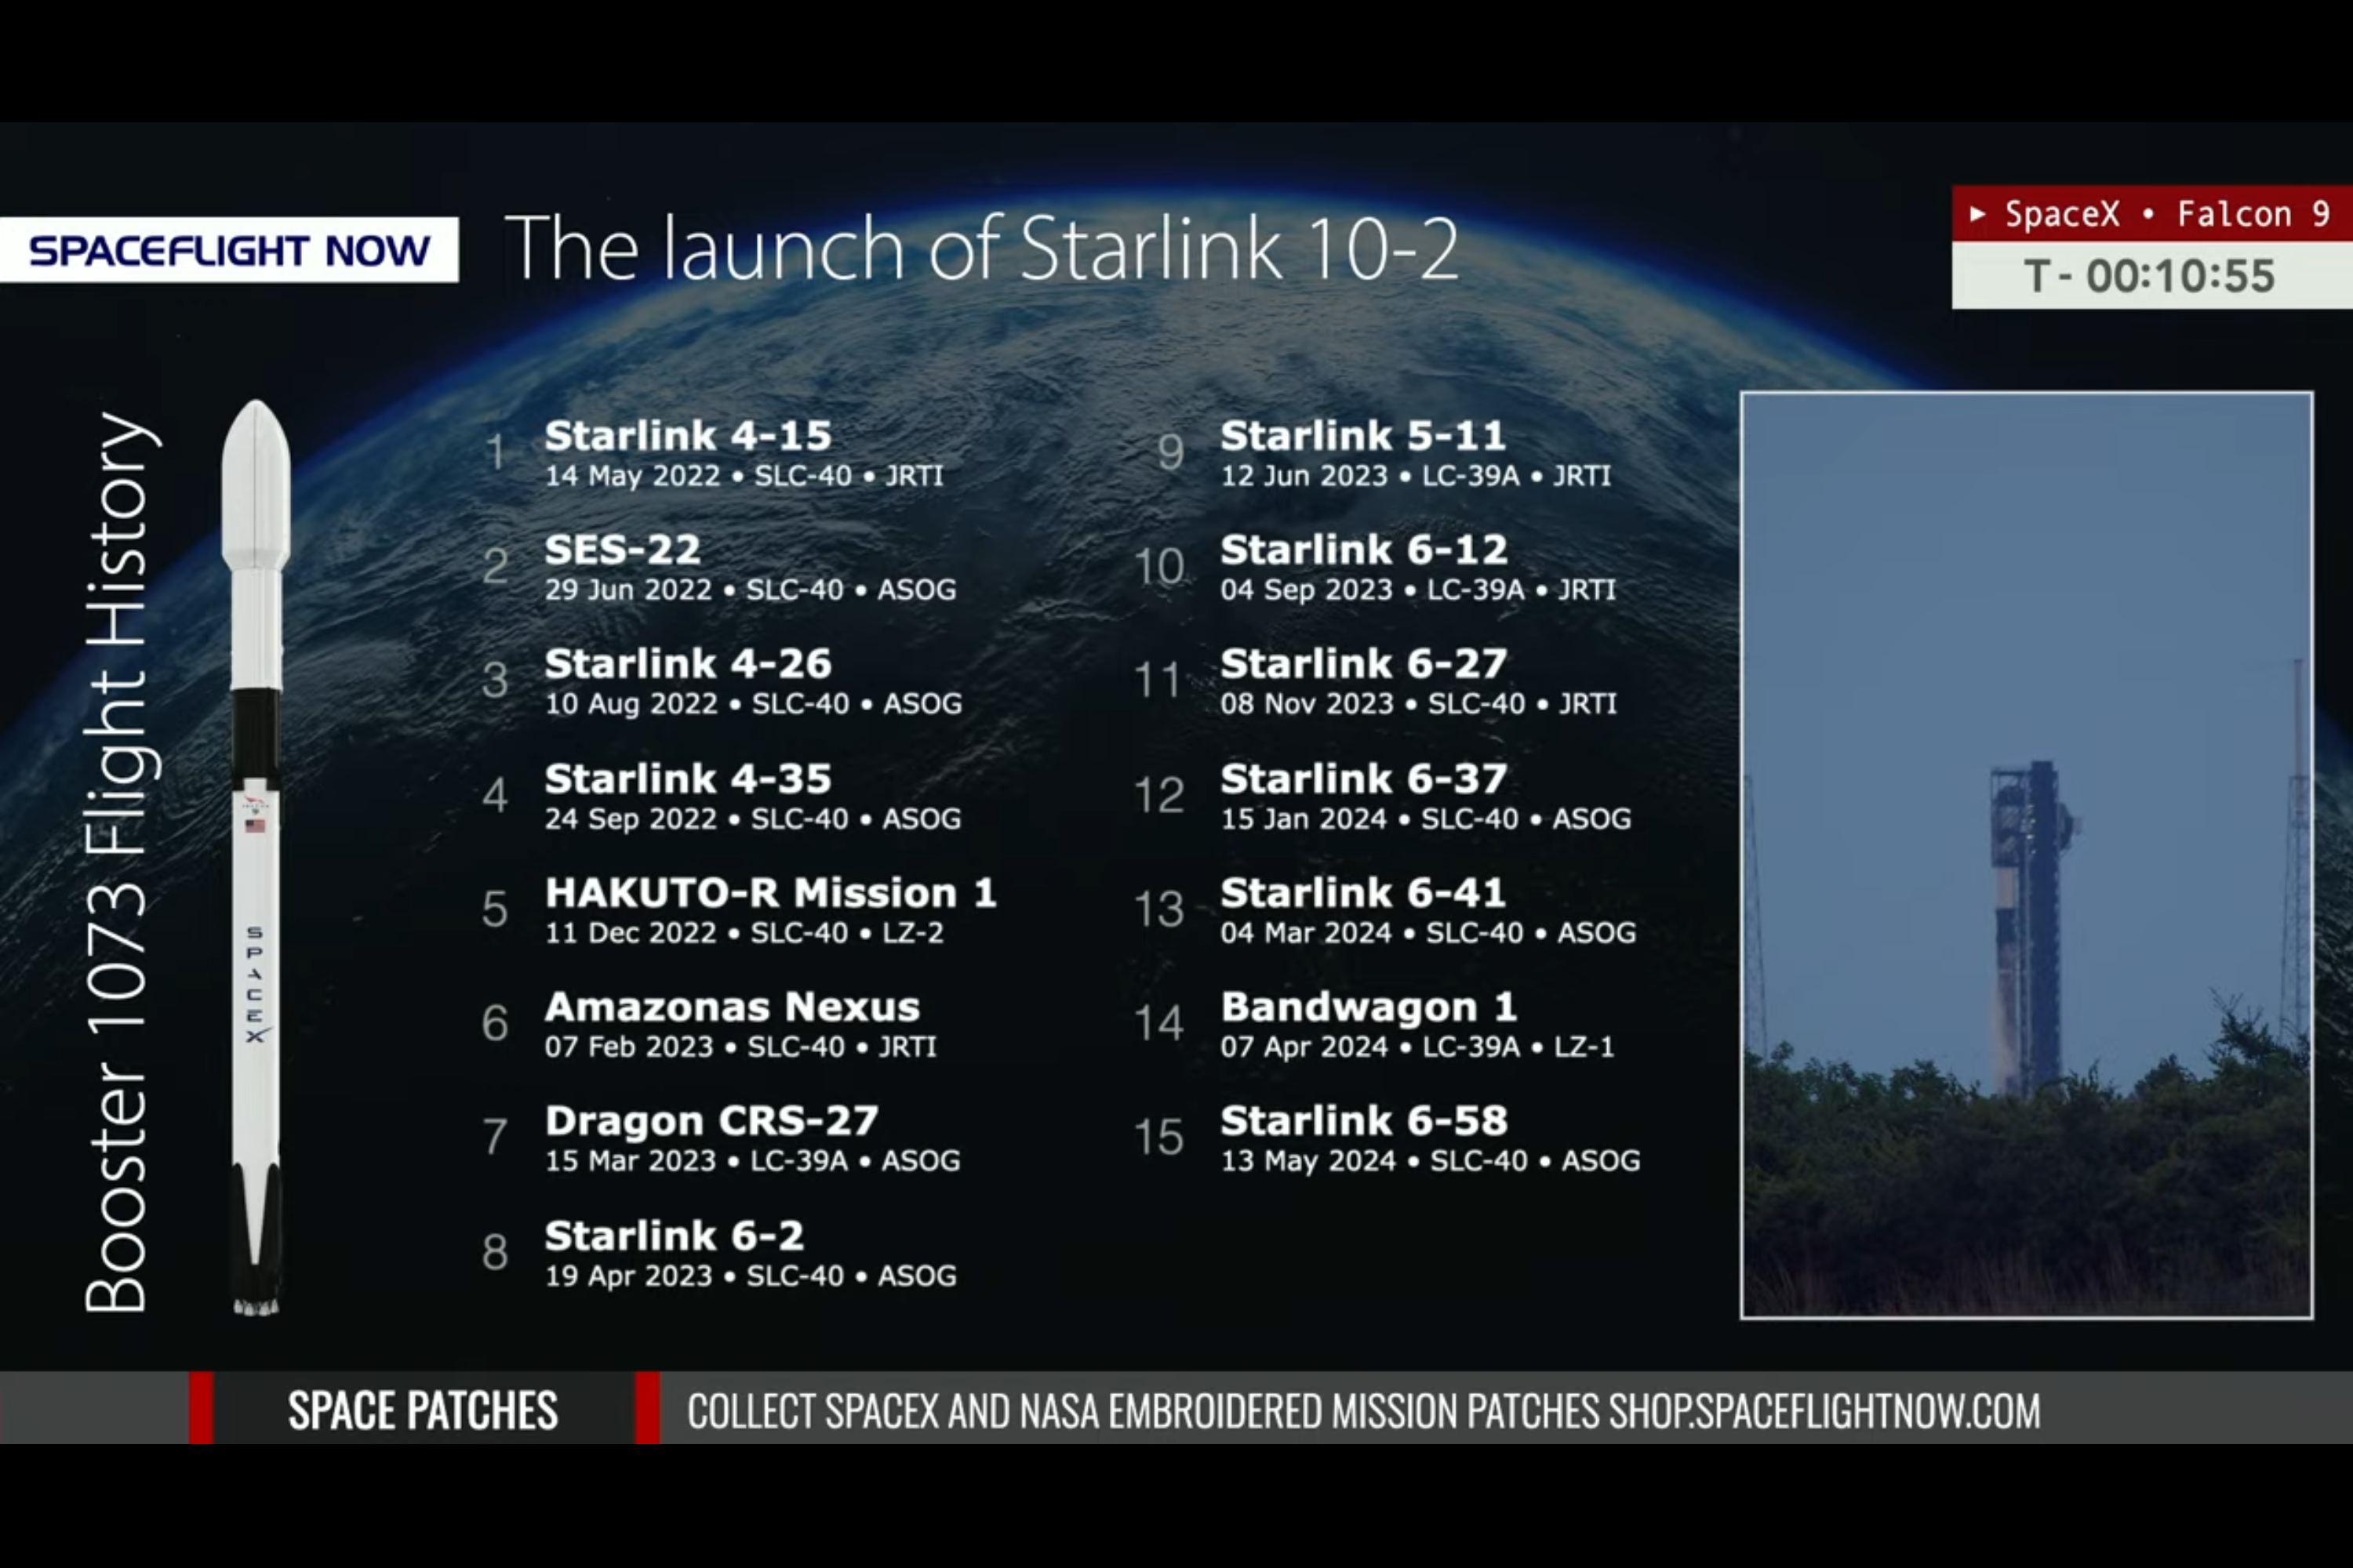The height and width of the screenshot is (1568, 2353).
Task: Click the date line '14 May 2022 • SLC-40 • JRTI'
Action: pyautogui.click(x=744, y=476)
